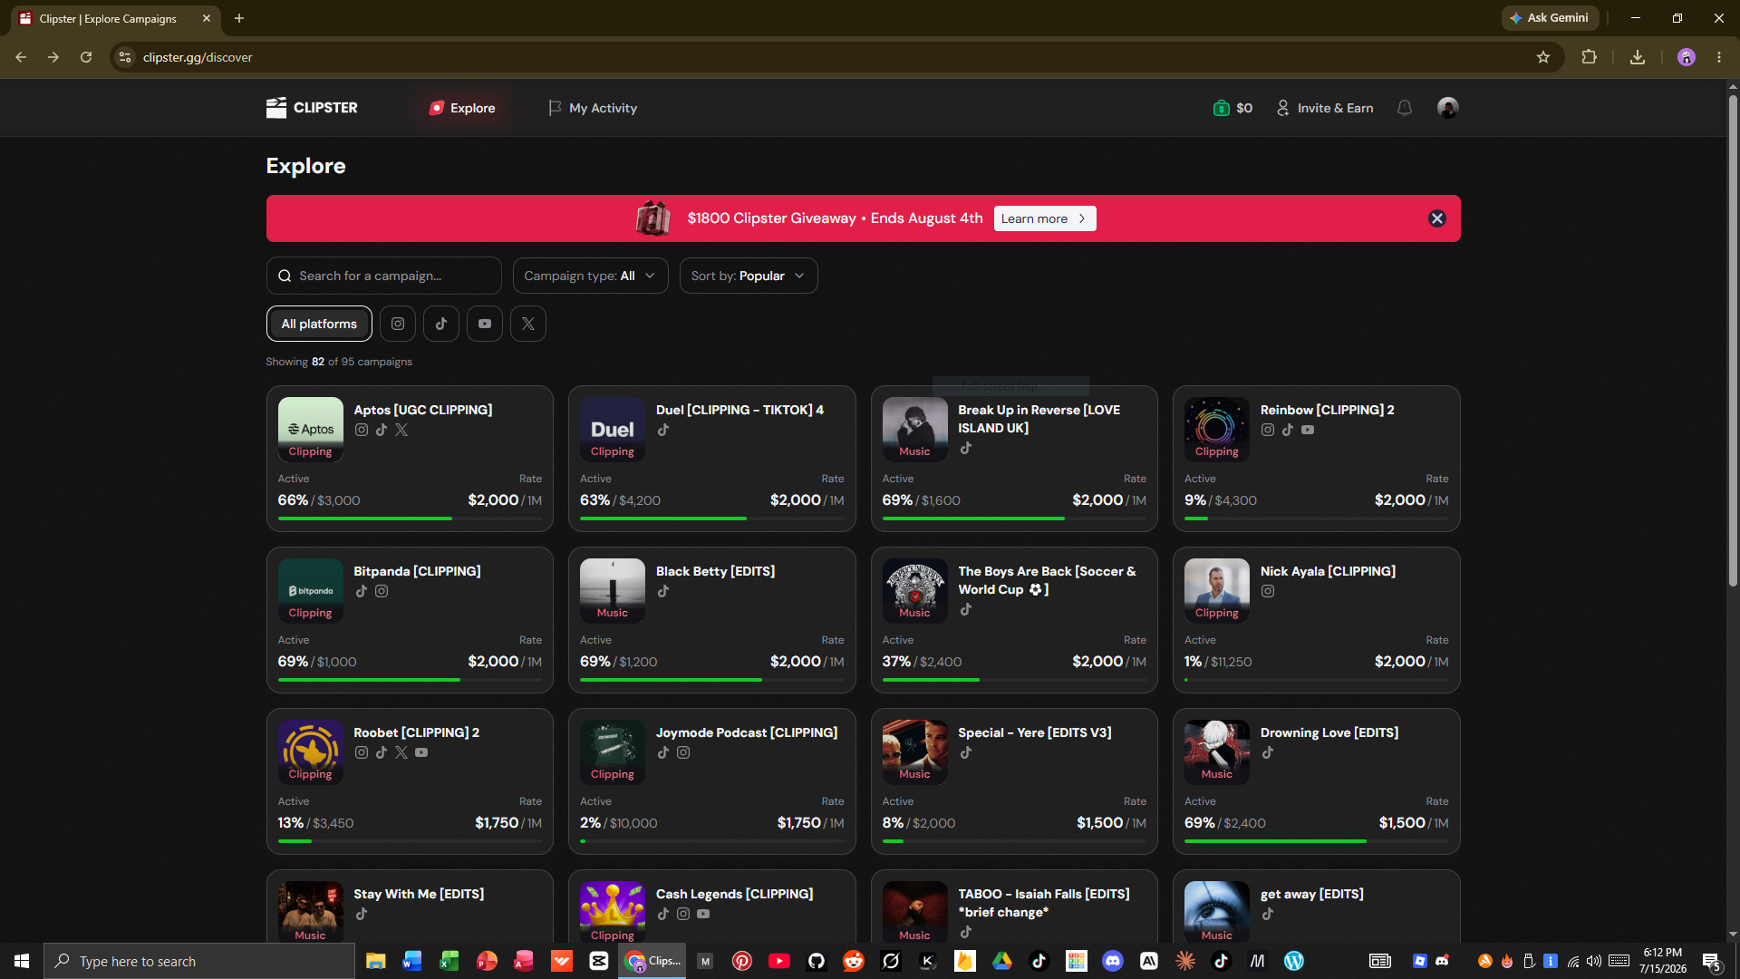1740x979 pixels.
Task: Click TikTok icon on Duel card
Action: coord(663,430)
